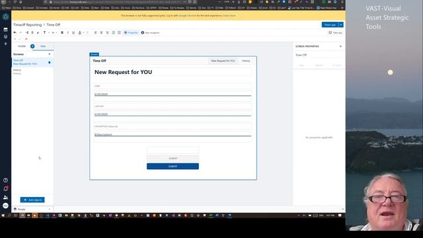The height and width of the screenshot is (238, 423).
Task: Open App navigation settings
Action: (x=150, y=32)
